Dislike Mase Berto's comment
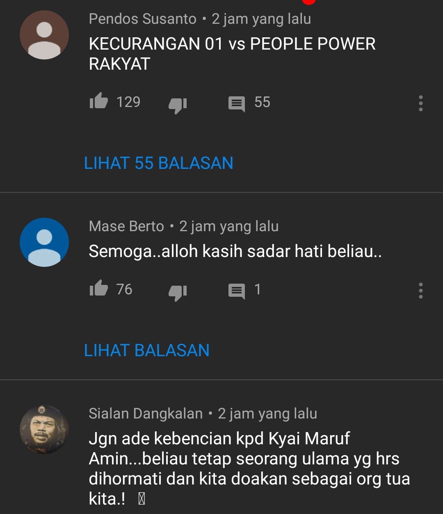443x514 pixels. (178, 293)
